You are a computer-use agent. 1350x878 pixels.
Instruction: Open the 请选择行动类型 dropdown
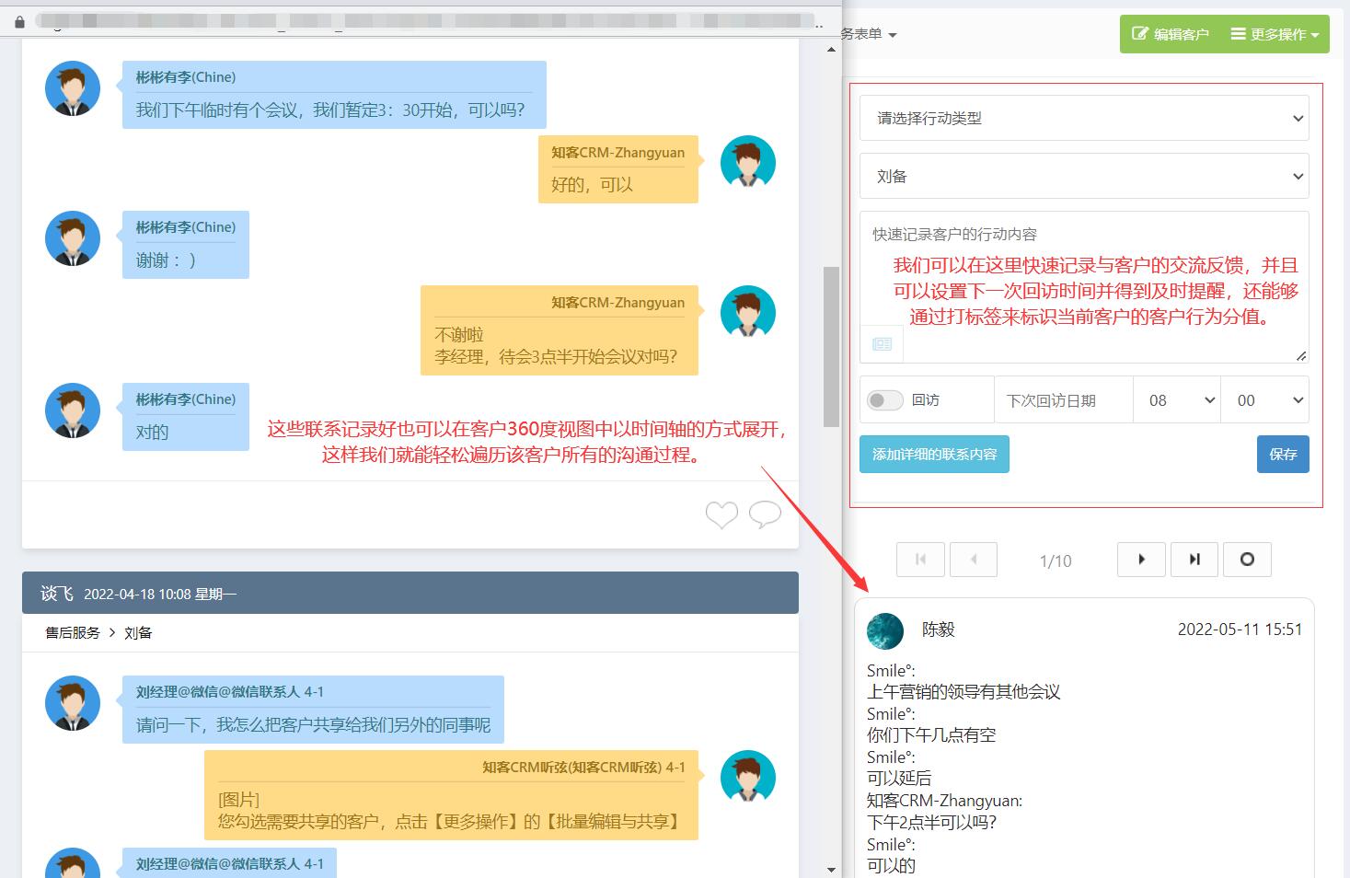(x=1084, y=119)
